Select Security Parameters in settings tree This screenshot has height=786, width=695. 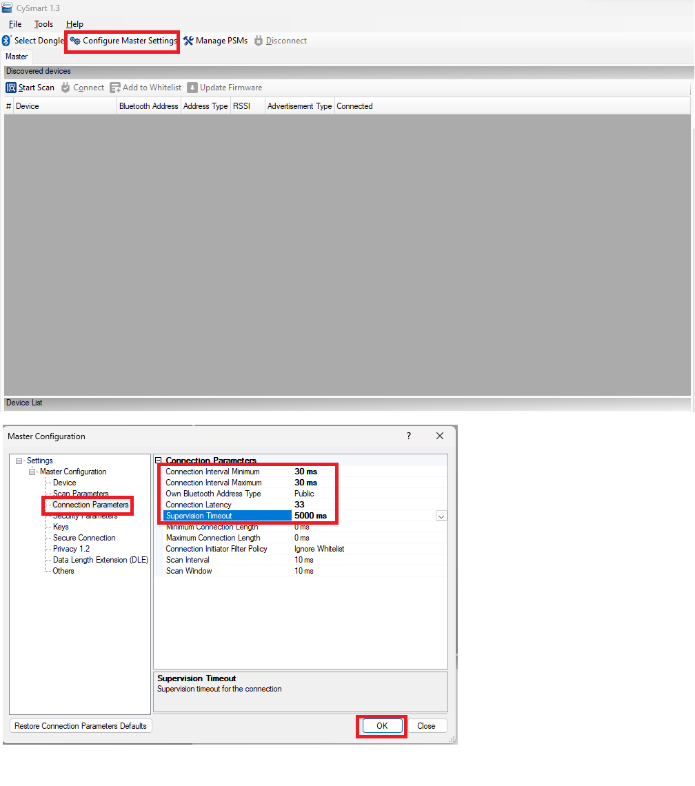[x=85, y=516]
